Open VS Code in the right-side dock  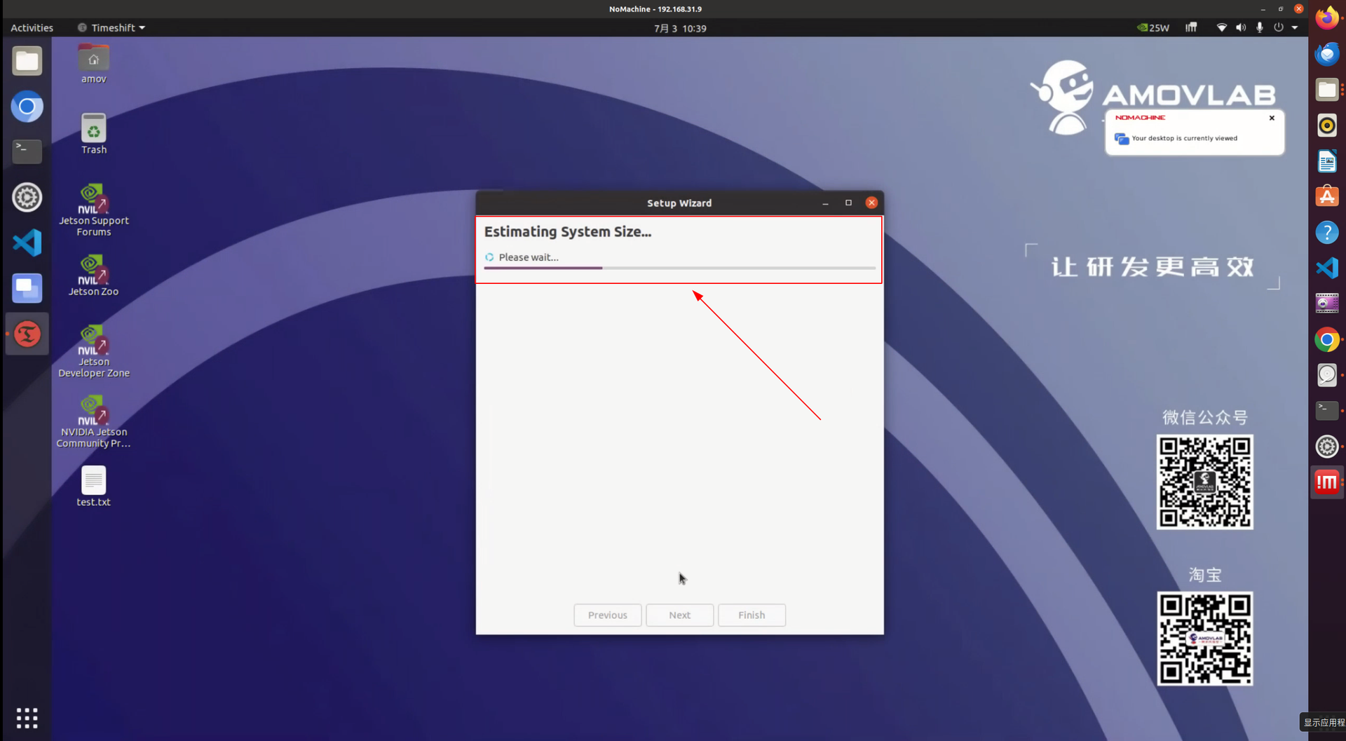[x=1326, y=268]
